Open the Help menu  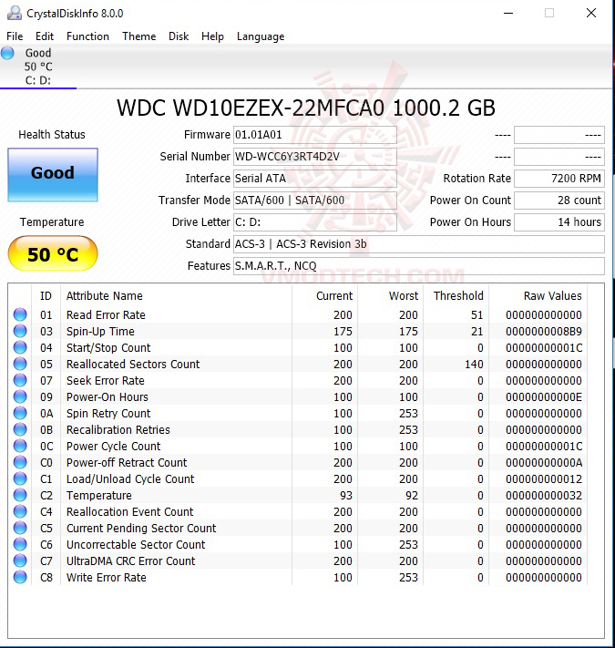point(212,36)
